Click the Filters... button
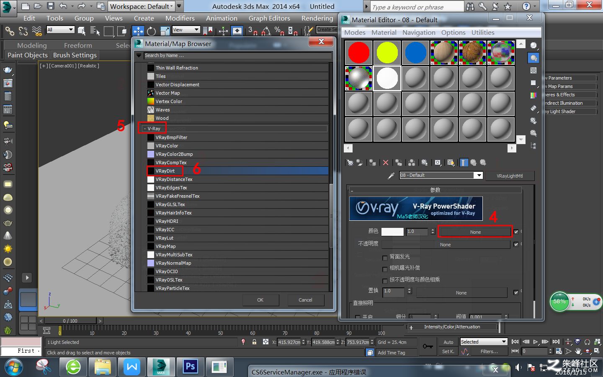The width and height of the screenshot is (603, 377). pos(489,351)
